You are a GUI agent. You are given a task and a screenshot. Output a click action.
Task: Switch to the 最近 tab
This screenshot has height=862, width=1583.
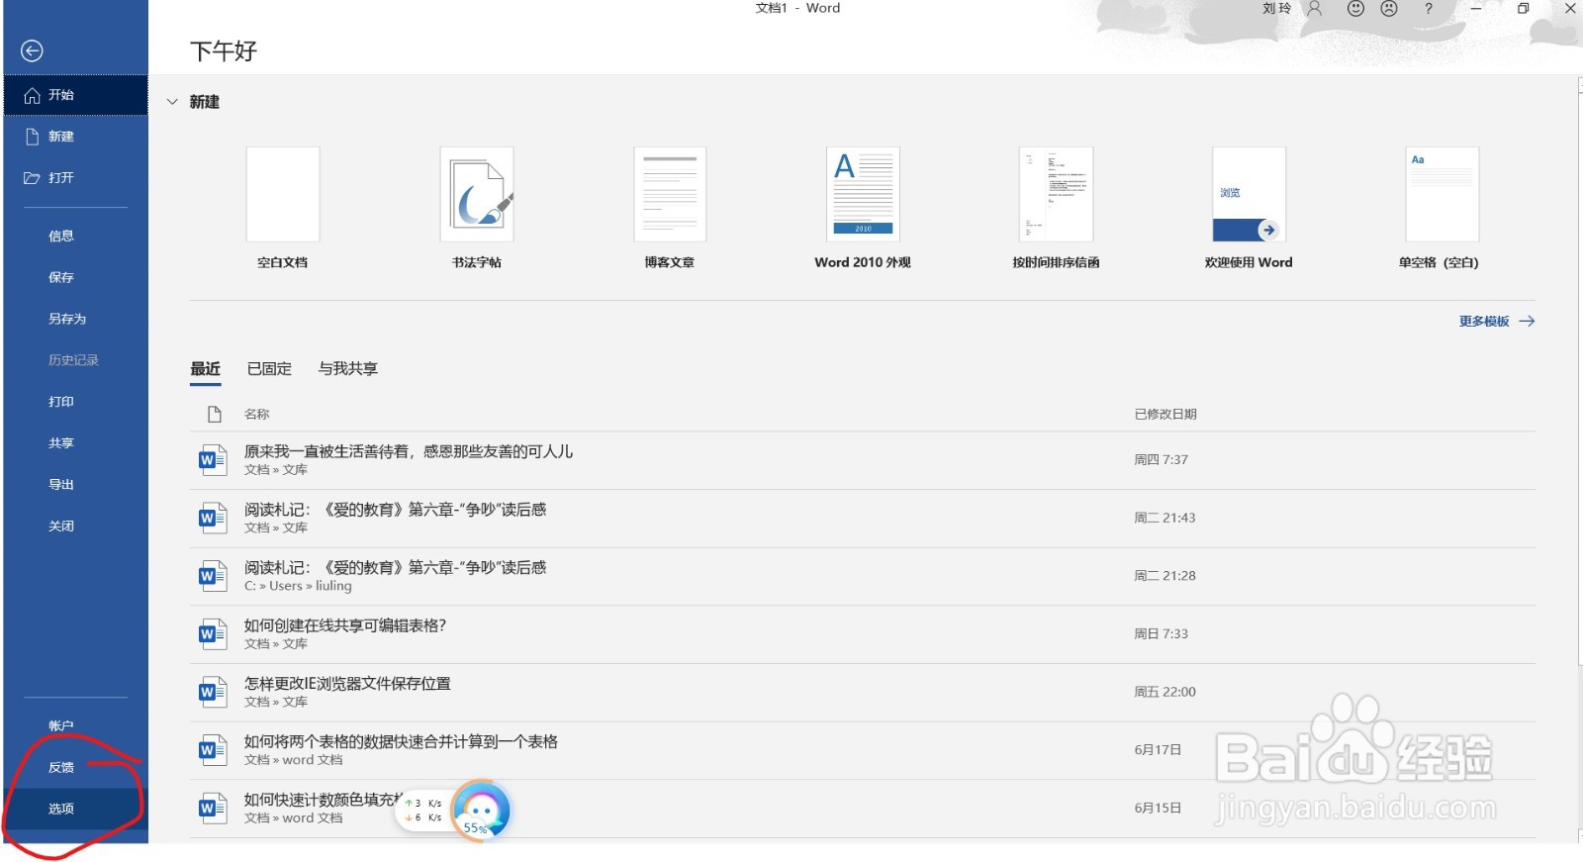(206, 369)
